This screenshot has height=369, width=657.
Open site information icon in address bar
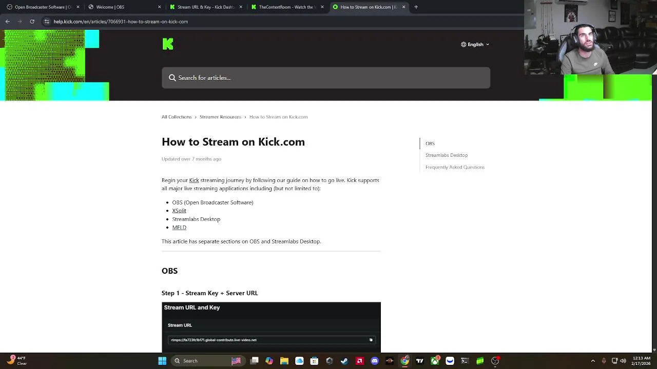pyautogui.click(x=47, y=22)
